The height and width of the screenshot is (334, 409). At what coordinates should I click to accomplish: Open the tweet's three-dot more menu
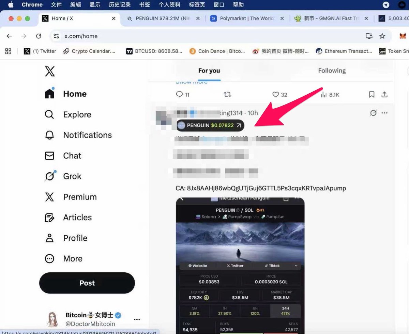coord(384,113)
